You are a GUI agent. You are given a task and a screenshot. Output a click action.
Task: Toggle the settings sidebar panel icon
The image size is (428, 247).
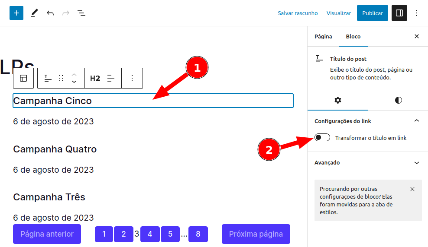399,13
